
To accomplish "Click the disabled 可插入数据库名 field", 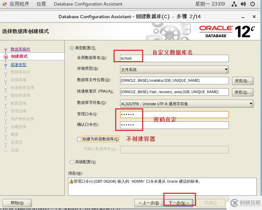I will click(174, 149).
